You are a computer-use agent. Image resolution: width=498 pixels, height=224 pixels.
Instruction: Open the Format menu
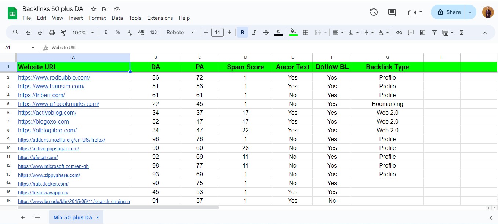(x=97, y=18)
